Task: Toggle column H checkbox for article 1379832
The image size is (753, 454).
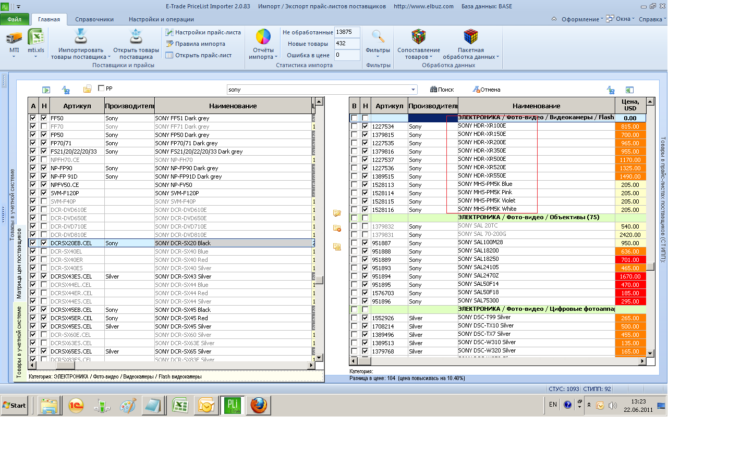Action: point(365,226)
